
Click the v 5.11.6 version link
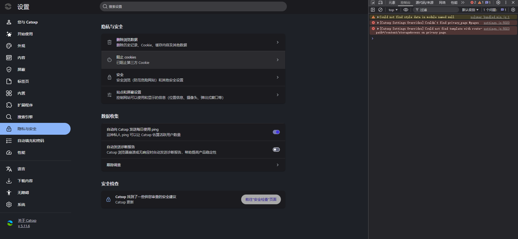click(24, 226)
